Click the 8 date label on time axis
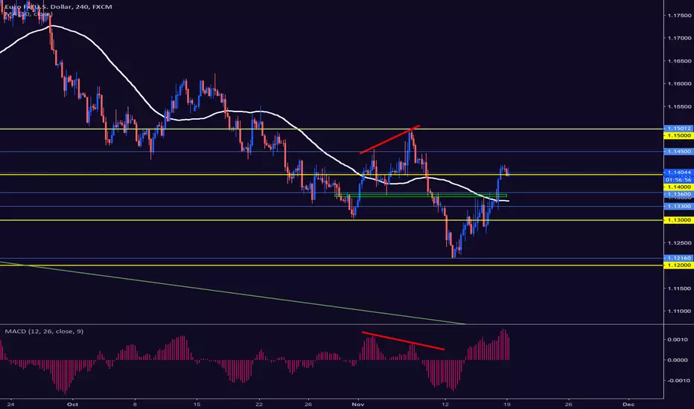694x409 pixels. pyautogui.click(x=135, y=404)
